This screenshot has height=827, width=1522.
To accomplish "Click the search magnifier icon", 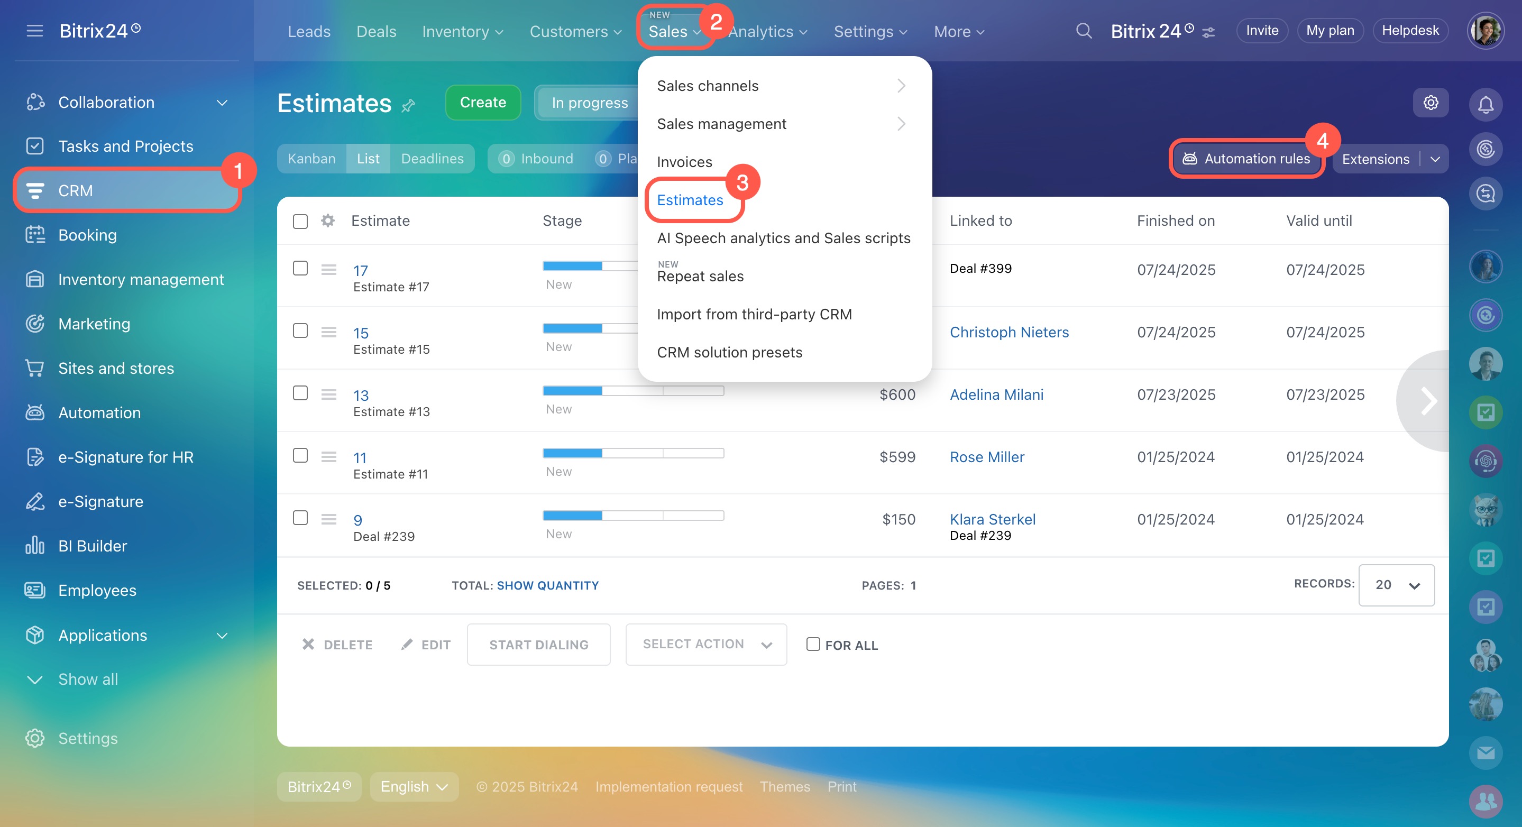I will tap(1083, 31).
